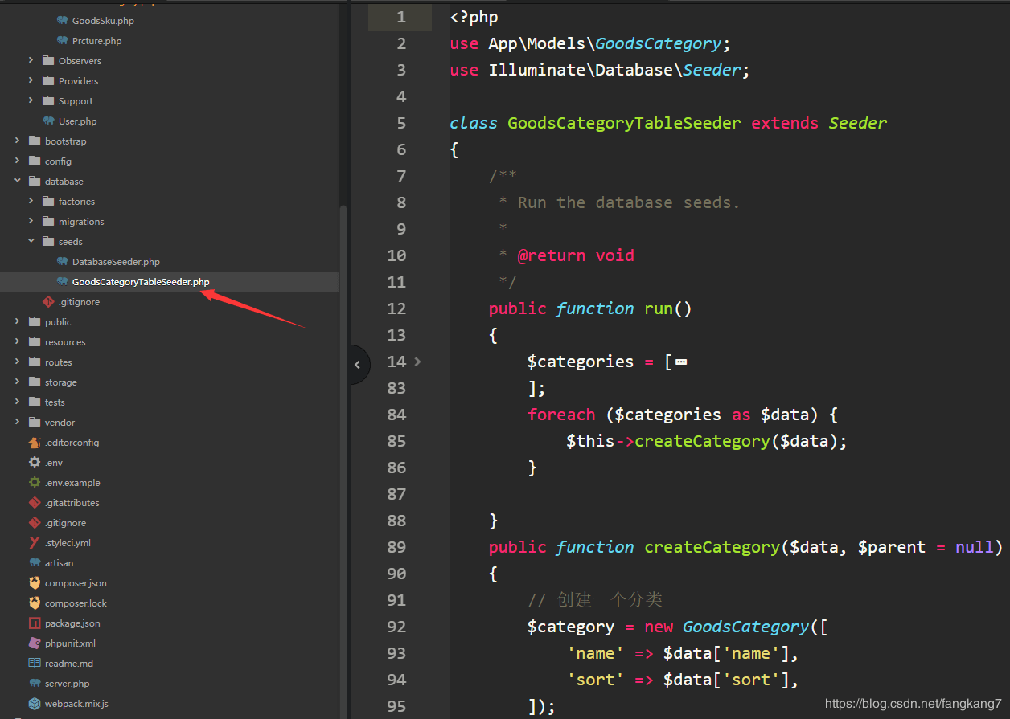This screenshot has height=719, width=1010.
Task: Click the folder icon of Support
Action: coord(47,101)
